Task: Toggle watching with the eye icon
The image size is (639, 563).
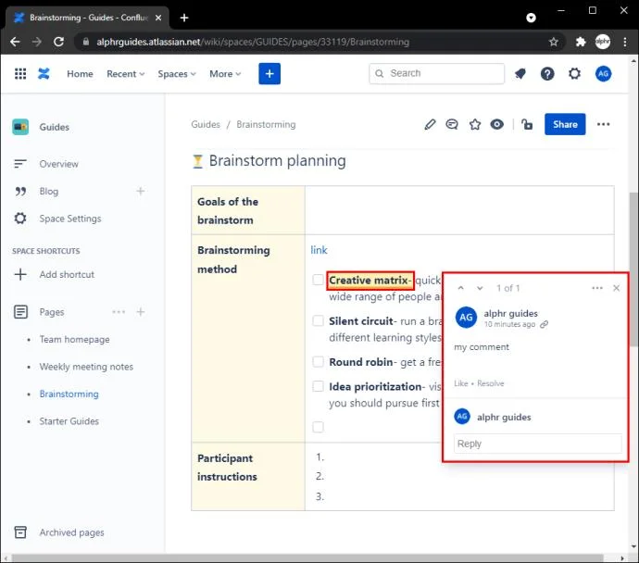Action: click(x=496, y=124)
